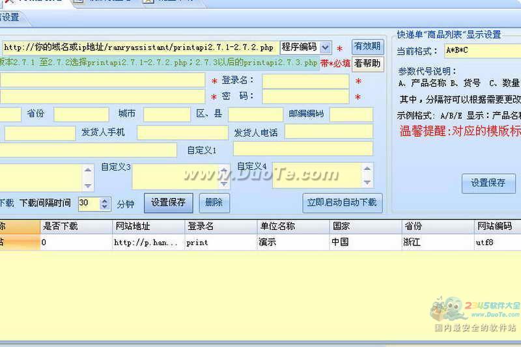Decrease 下载间隔时间 with down arrow
The width and height of the screenshot is (521, 347).
[105, 206]
